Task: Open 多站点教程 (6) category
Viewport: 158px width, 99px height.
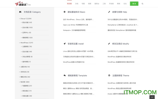Action: coord(27,56)
